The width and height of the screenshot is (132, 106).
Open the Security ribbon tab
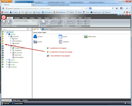pyautogui.click(x=74, y=18)
